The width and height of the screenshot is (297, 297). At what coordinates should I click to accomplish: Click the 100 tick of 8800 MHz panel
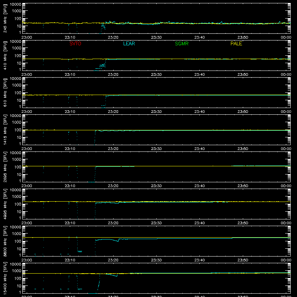click(x=18, y=241)
